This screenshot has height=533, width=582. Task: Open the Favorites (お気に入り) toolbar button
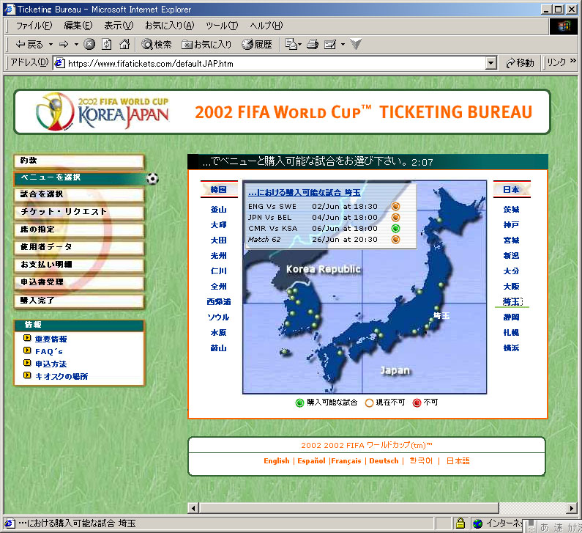point(206,45)
